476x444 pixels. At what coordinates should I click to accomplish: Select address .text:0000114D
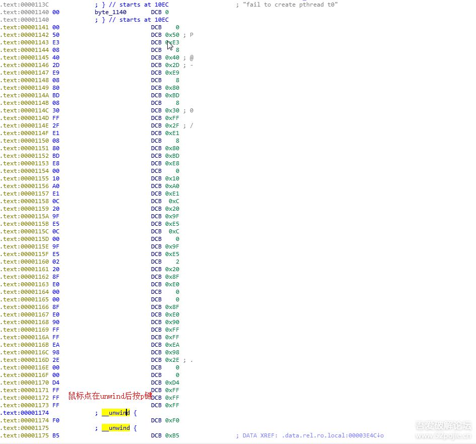24,118
